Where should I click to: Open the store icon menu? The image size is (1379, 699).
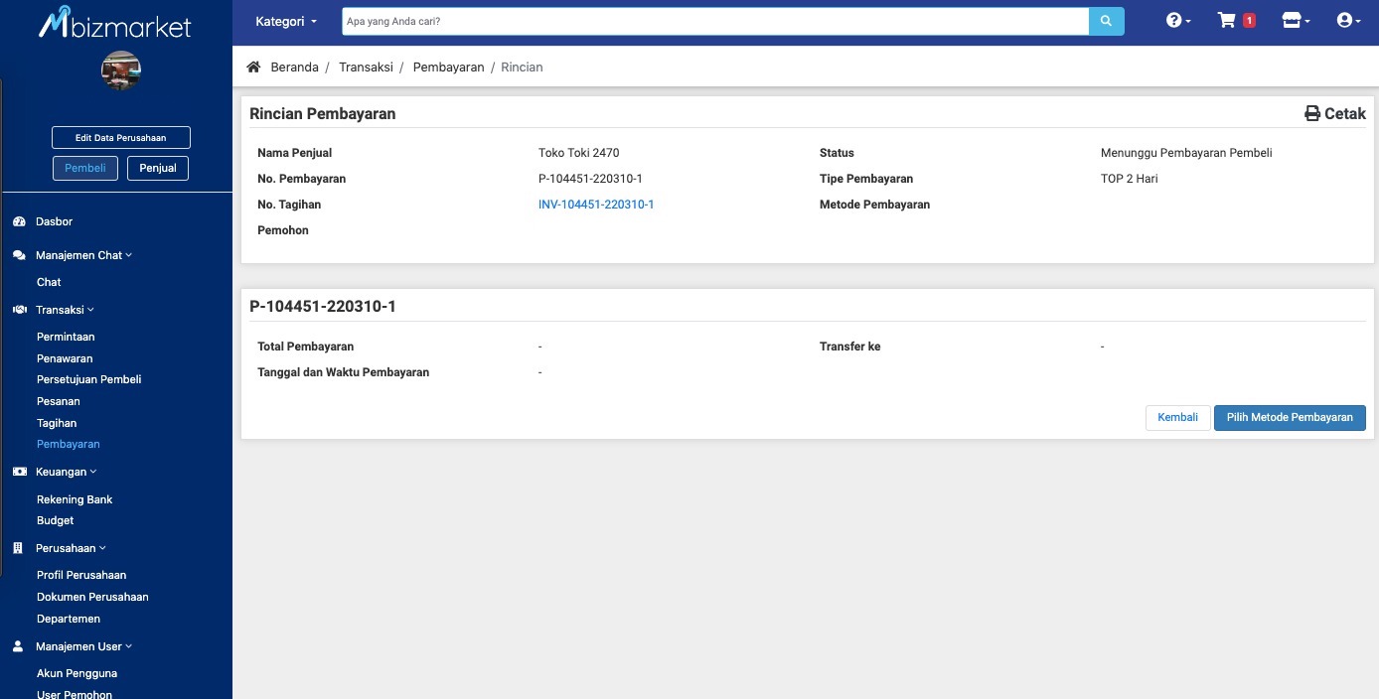pyautogui.click(x=1296, y=21)
